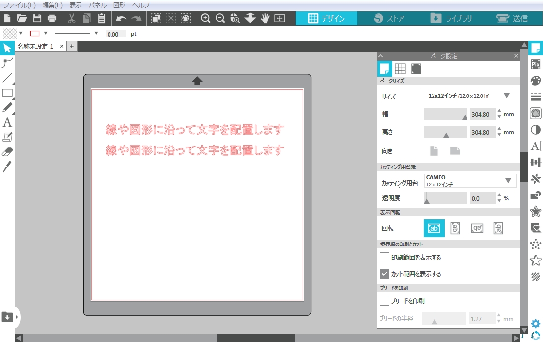Enable 印刷範囲を表示する checkbox

(384, 257)
